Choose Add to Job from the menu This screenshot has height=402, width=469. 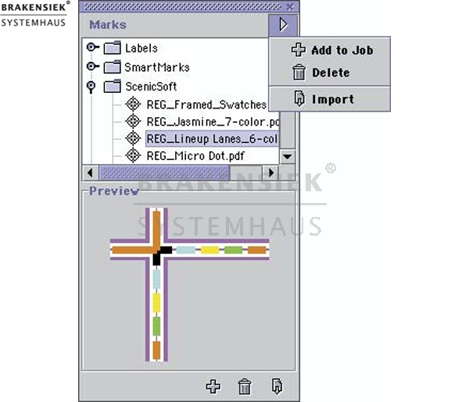click(x=332, y=50)
